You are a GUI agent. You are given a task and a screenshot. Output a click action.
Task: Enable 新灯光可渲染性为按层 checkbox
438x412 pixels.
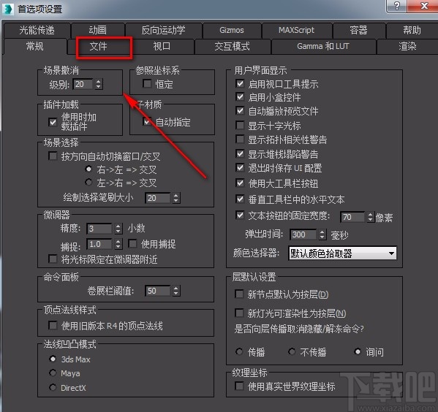pyautogui.click(x=239, y=313)
